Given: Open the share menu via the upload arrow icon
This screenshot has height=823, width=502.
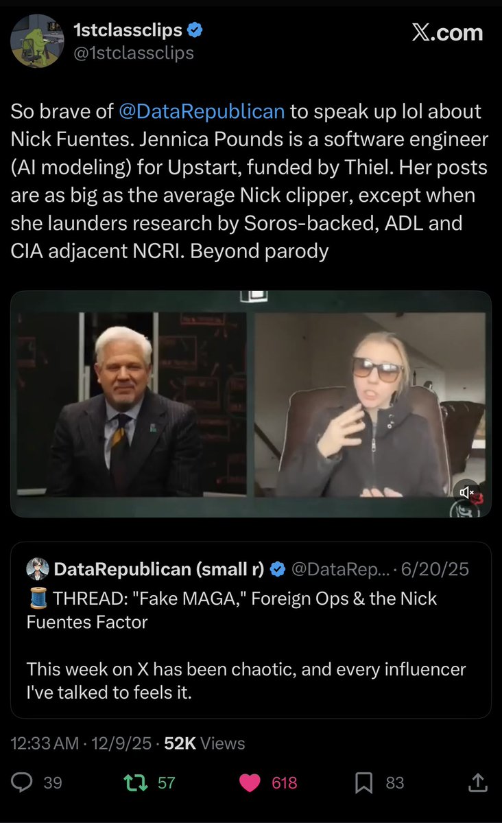Looking at the screenshot, I should click(477, 783).
